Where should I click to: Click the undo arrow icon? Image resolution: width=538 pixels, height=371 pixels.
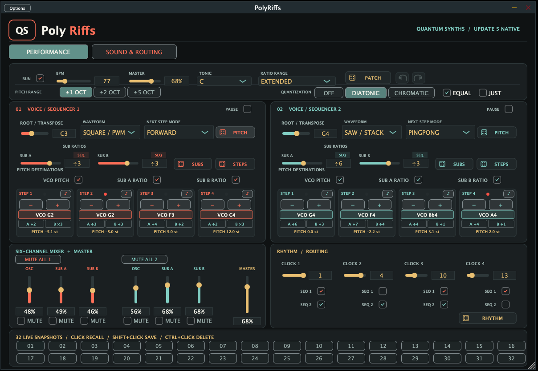pos(402,78)
